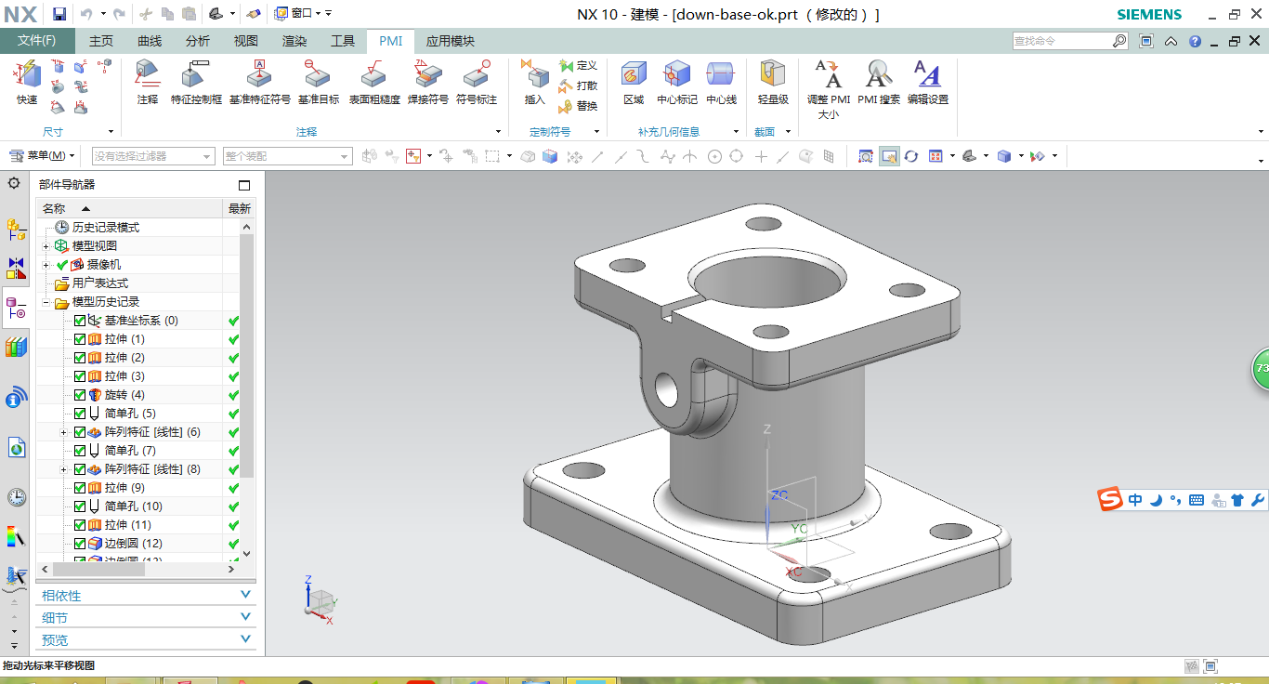Open the selection filter dropdown 没有选择过滤器
The width and height of the screenshot is (1269, 684).
tap(152, 156)
